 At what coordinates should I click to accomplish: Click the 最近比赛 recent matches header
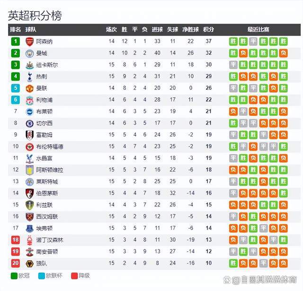pos(258,29)
